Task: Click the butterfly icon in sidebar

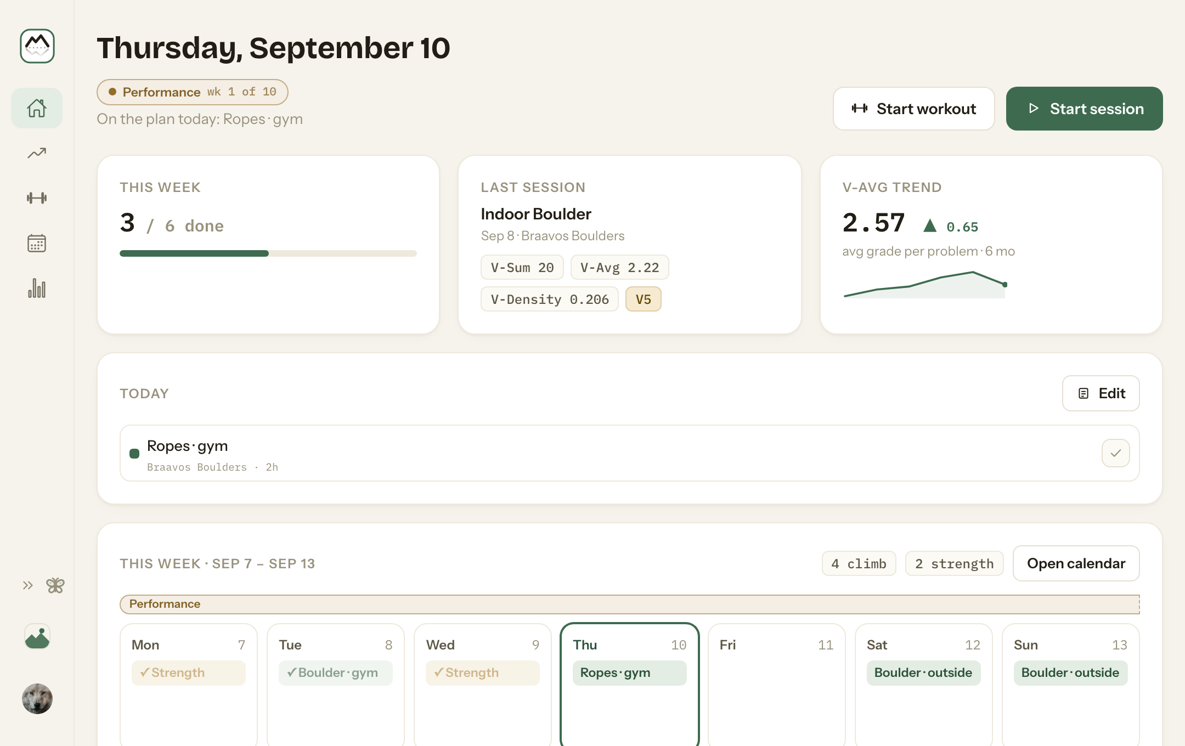Action: tap(55, 585)
